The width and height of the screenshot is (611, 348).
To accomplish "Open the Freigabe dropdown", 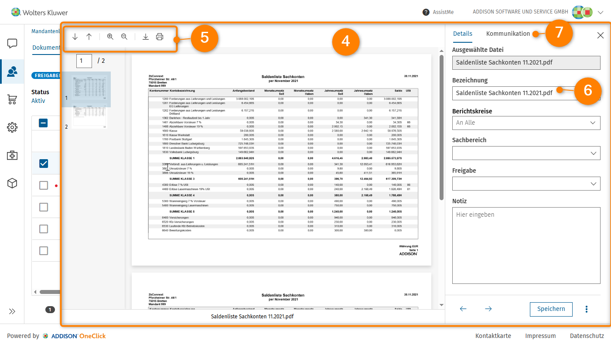I will coord(526,184).
